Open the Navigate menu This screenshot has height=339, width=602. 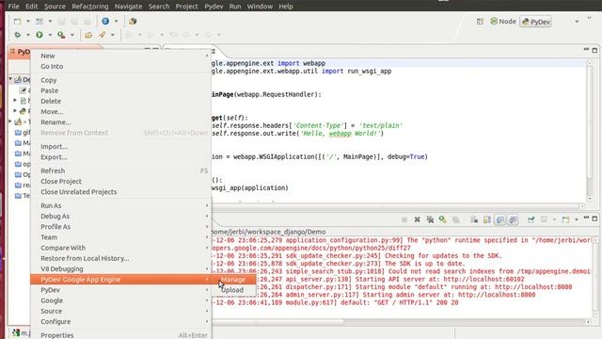point(128,7)
